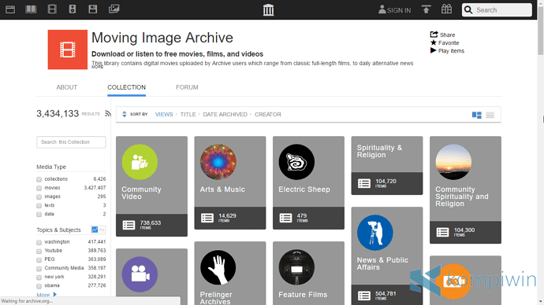Open Arts & Music fractal thumbnail
Screen dimensions: 544x305
[x=218, y=162]
